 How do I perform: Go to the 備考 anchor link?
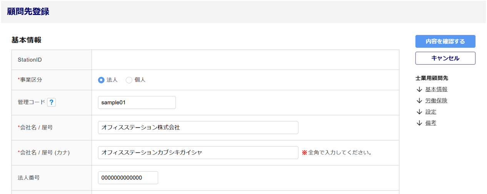(x=431, y=123)
